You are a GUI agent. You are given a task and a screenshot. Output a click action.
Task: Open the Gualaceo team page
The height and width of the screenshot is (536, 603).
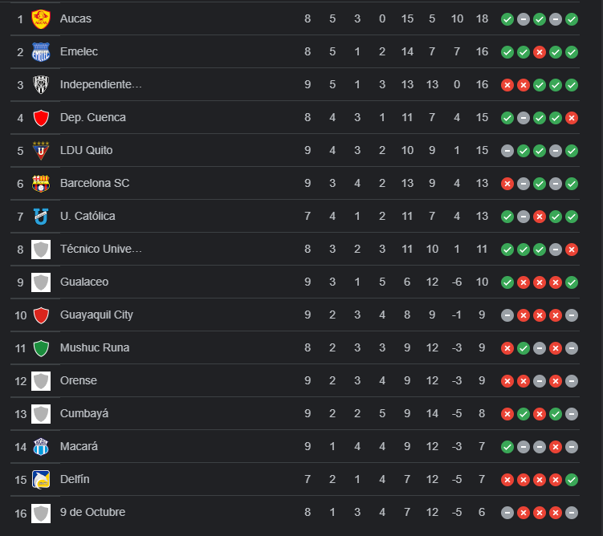tap(84, 282)
